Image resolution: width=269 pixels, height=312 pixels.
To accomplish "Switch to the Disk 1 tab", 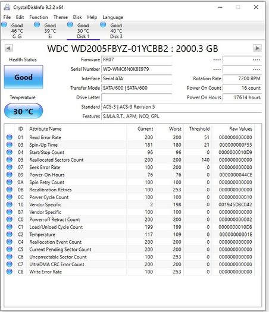I will tap(83, 31).
